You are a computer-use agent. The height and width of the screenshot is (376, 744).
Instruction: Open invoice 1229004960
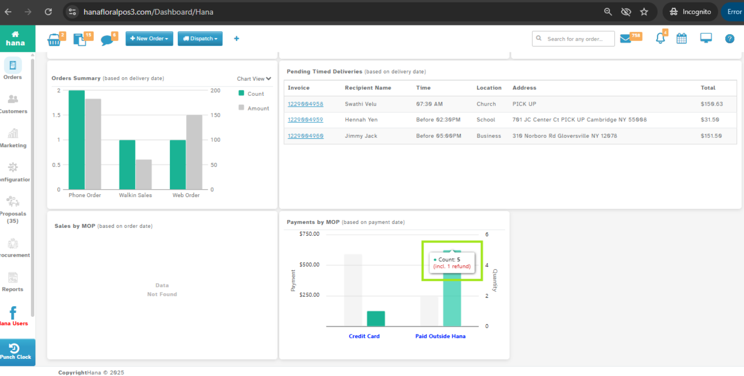click(x=306, y=136)
